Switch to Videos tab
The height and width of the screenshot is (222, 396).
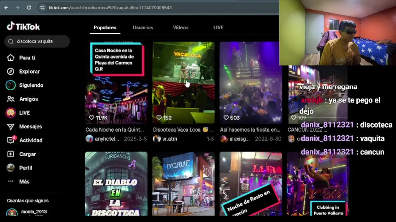pyautogui.click(x=181, y=27)
